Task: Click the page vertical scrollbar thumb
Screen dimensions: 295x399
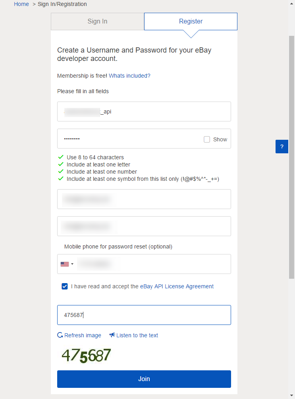Action: pyautogui.click(x=292, y=157)
